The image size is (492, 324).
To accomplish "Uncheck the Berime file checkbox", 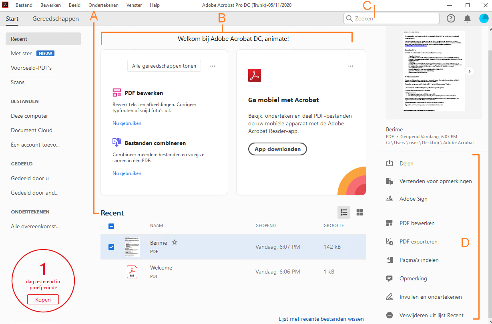I will tap(111, 247).
